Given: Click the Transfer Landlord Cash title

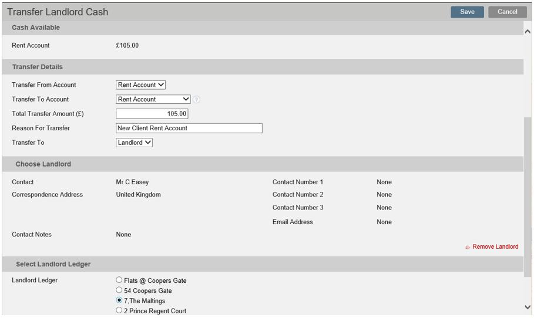Looking at the screenshot, I should pyautogui.click(x=58, y=12).
